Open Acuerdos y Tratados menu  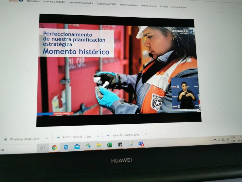[54, 2]
